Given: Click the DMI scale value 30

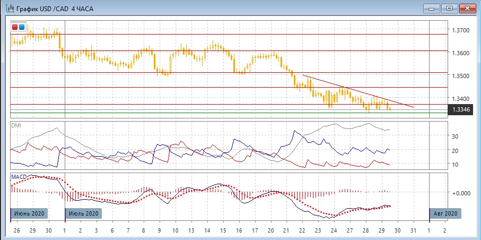Looking at the screenshot, I should tap(455, 136).
